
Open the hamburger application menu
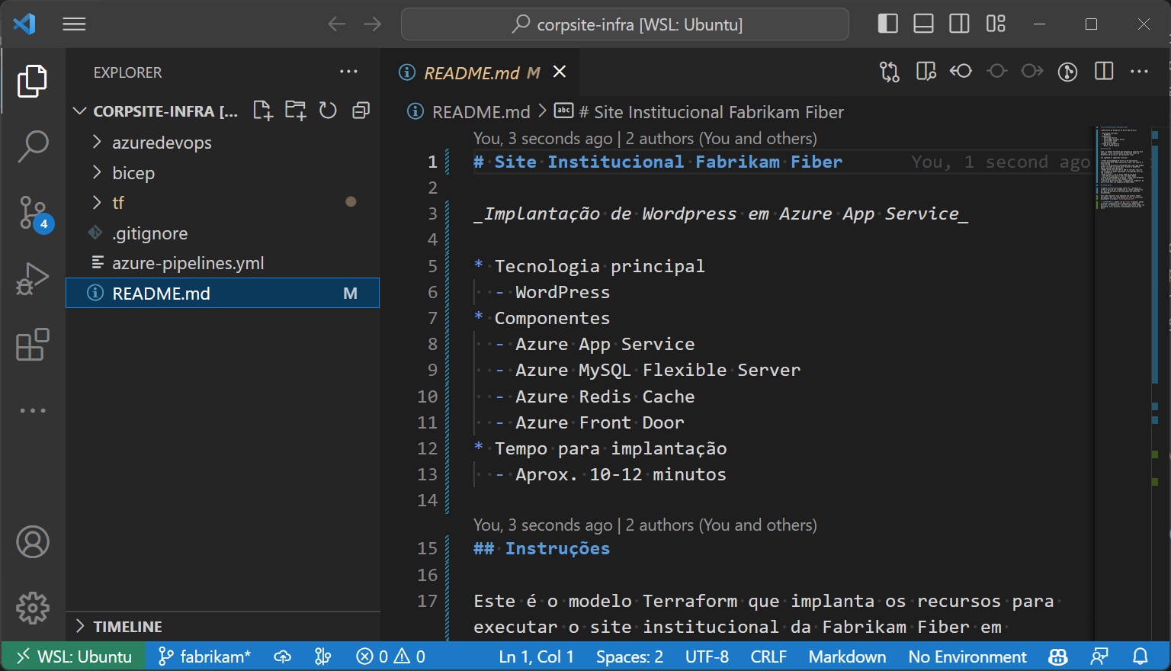[74, 24]
